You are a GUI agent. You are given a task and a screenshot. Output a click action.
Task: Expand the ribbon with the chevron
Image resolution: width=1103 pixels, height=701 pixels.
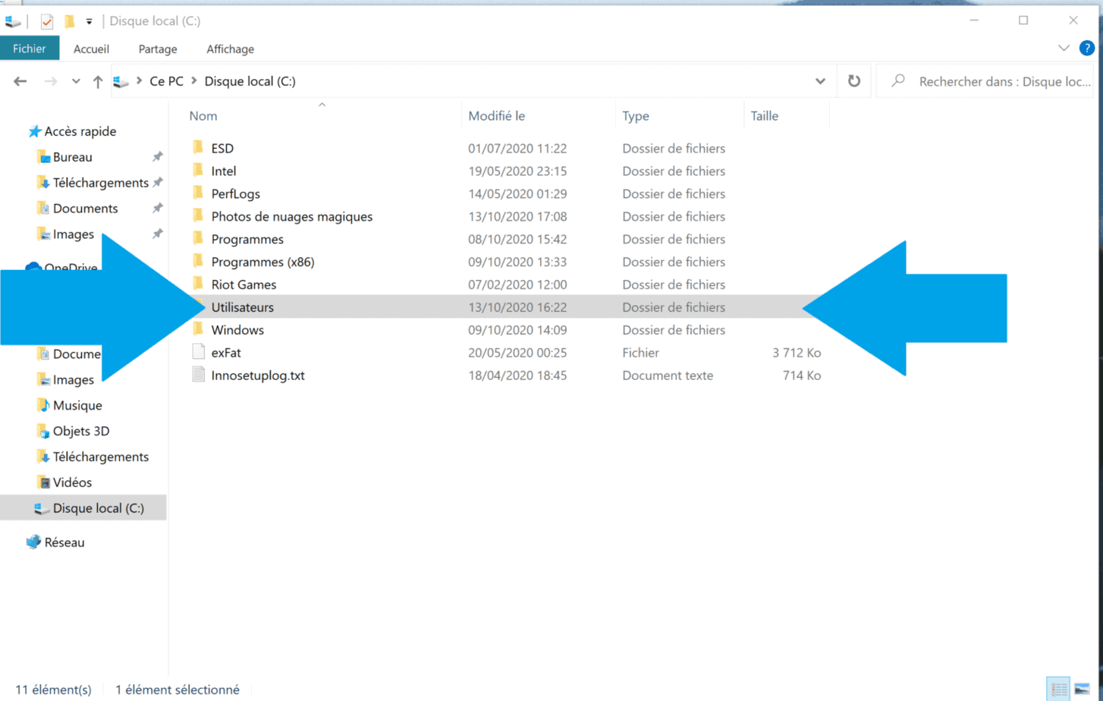pyautogui.click(x=1064, y=49)
